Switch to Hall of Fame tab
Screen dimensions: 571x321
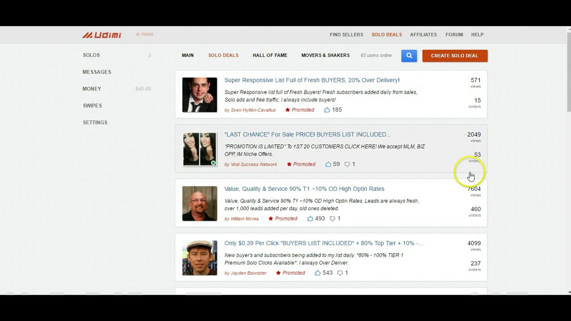coord(270,55)
